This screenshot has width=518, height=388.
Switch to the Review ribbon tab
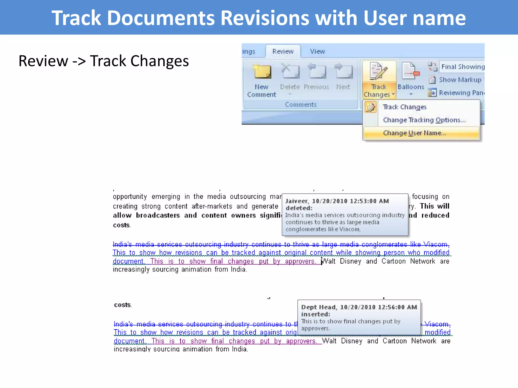[283, 52]
